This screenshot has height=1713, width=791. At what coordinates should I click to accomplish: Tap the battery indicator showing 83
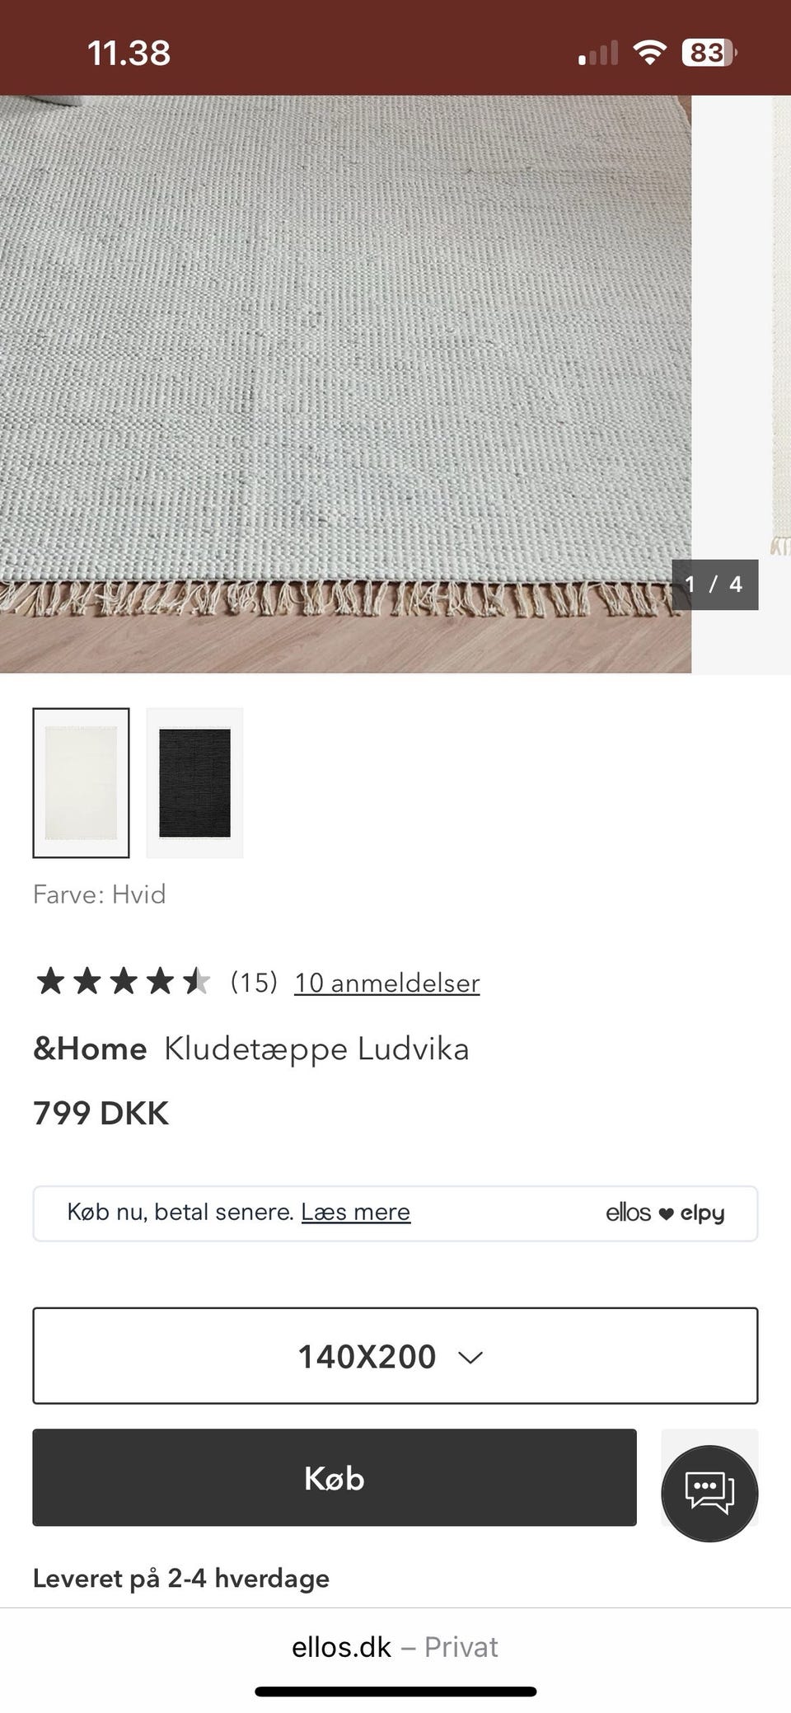click(709, 54)
